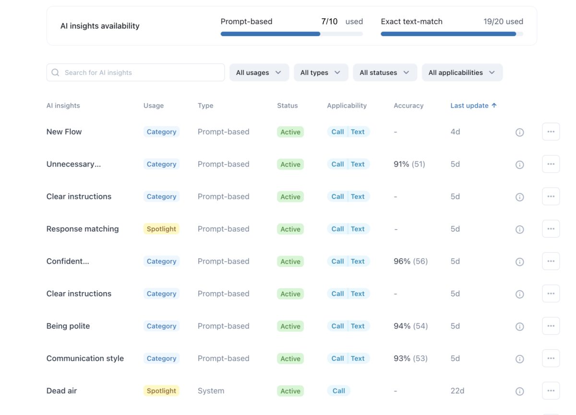Open the All statuses dropdown
Viewport: 576px width, 415px height.
point(385,73)
